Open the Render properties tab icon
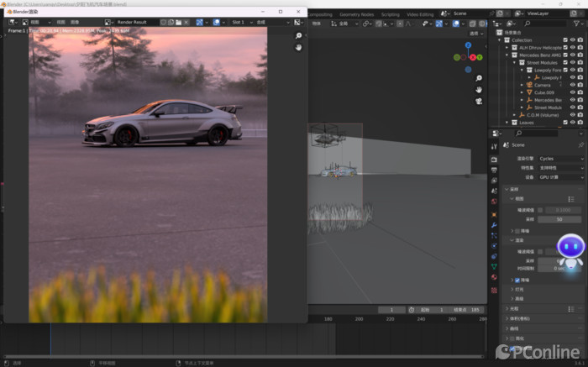588x367 pixels. pos(494,159)
